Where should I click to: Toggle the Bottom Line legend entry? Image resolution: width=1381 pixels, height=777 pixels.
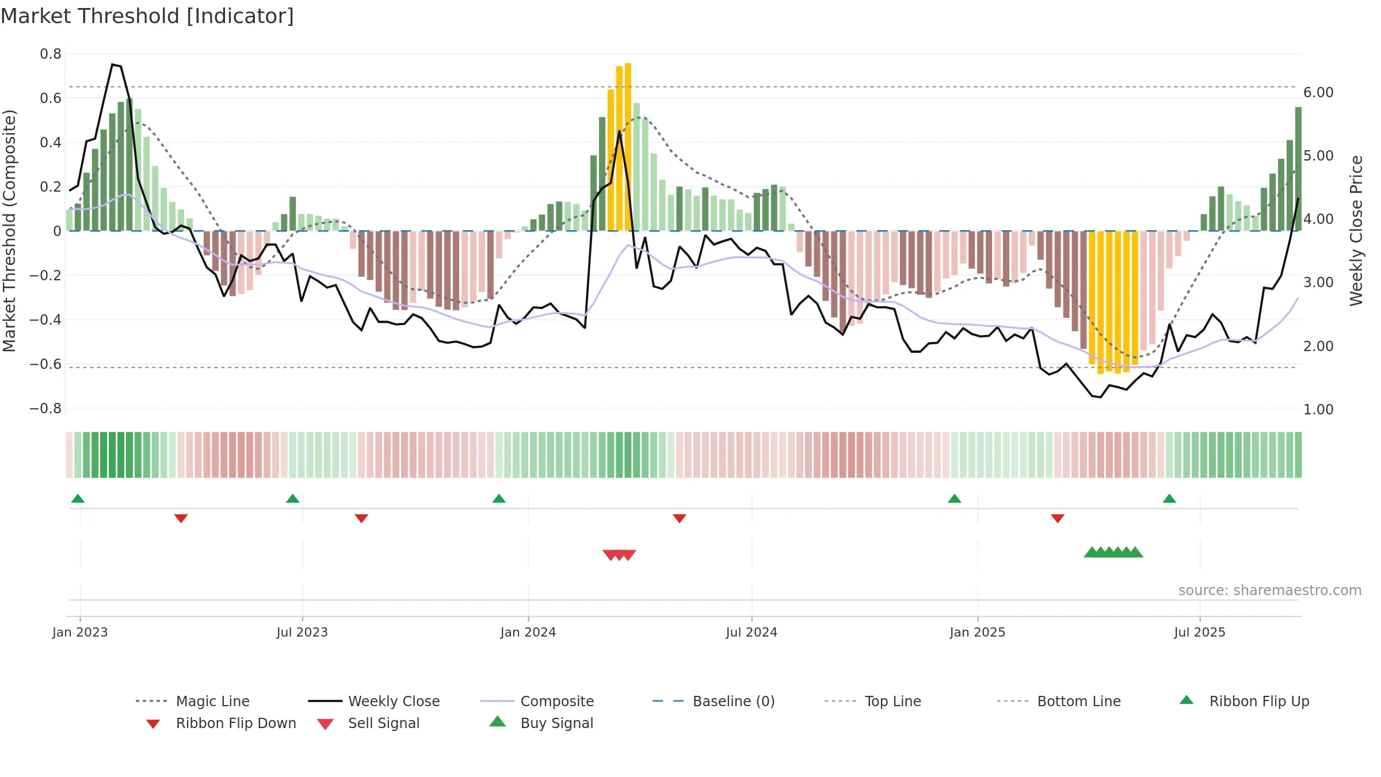1059,701
